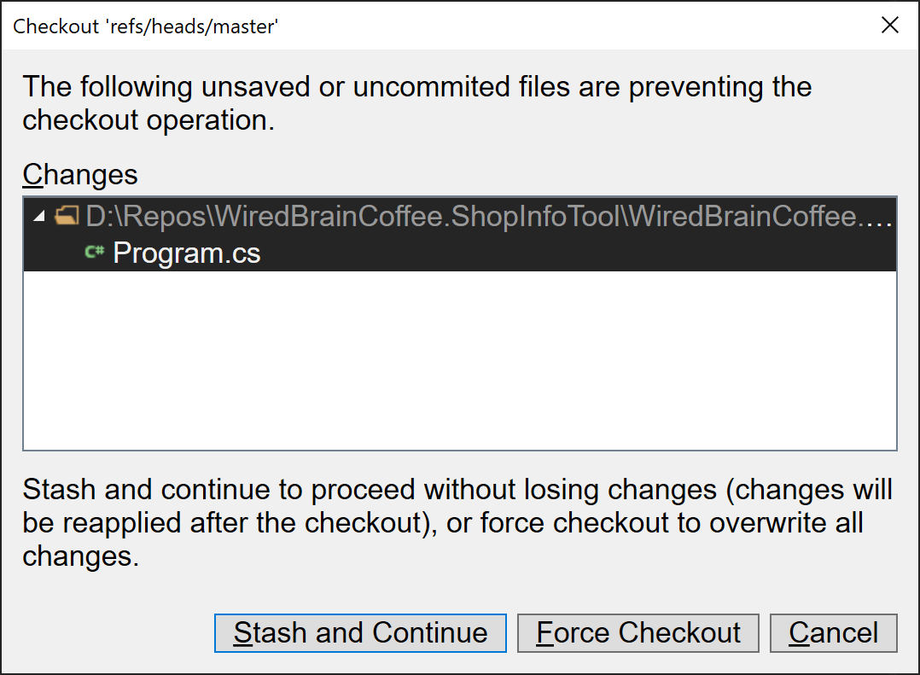Viewport: 920px width, 675px height.
Task: Click the Changes section label
Action: (x=79, y=174)
